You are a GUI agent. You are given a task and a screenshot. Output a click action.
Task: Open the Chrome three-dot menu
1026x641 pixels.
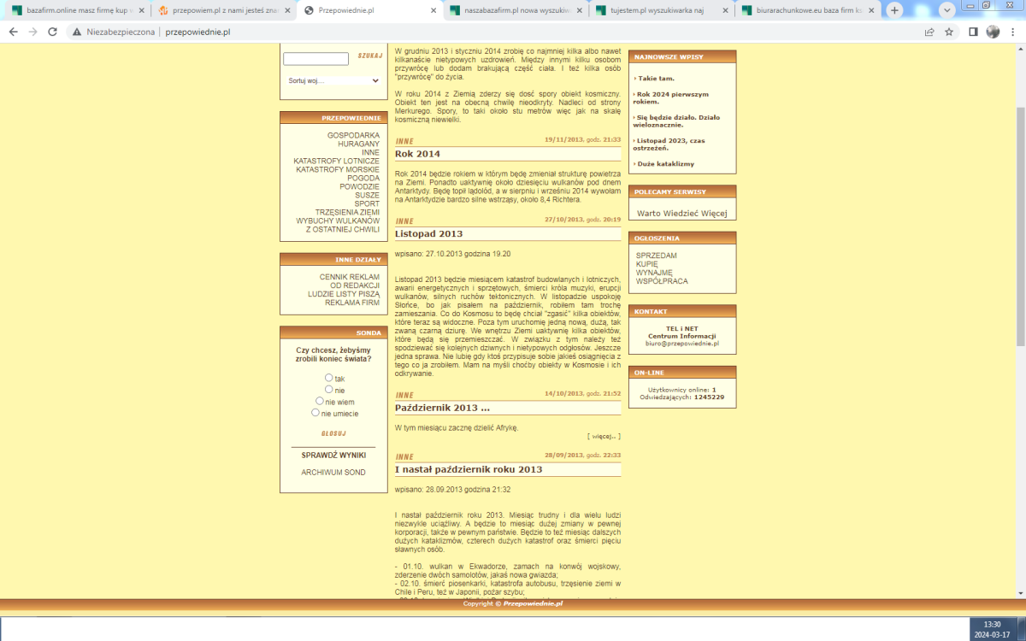(x=1013, y=32)
